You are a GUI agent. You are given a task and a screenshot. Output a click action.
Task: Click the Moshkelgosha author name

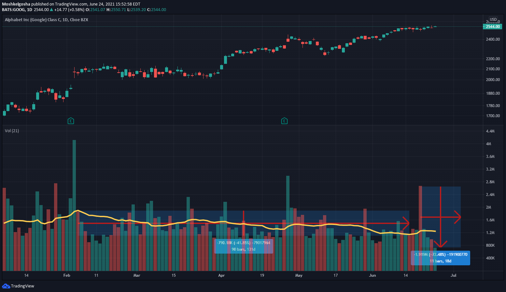coord(16,4)
